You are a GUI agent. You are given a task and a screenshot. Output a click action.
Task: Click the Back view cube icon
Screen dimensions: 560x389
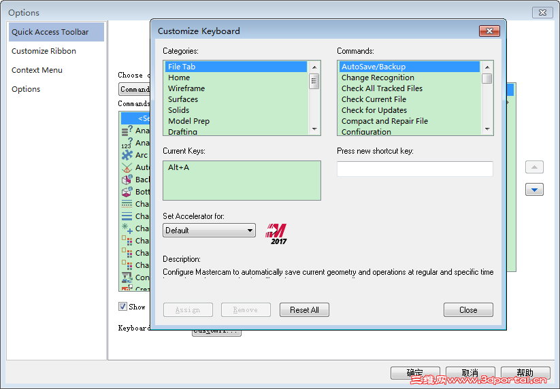click(x=127, y=180)
